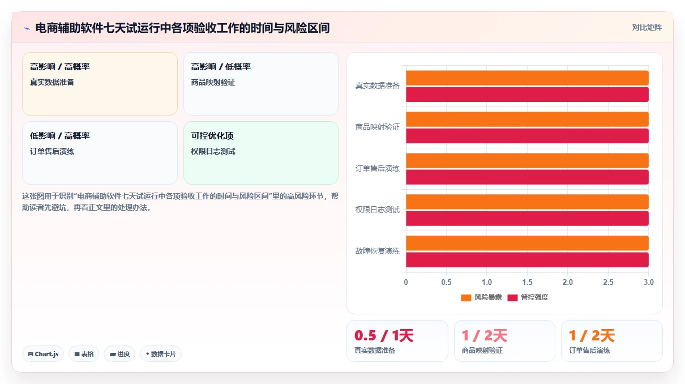The width and height of the screenshot is (685, 384).
Task: Click the orange bar for 真实数据准备
Action: coord(527,78)
